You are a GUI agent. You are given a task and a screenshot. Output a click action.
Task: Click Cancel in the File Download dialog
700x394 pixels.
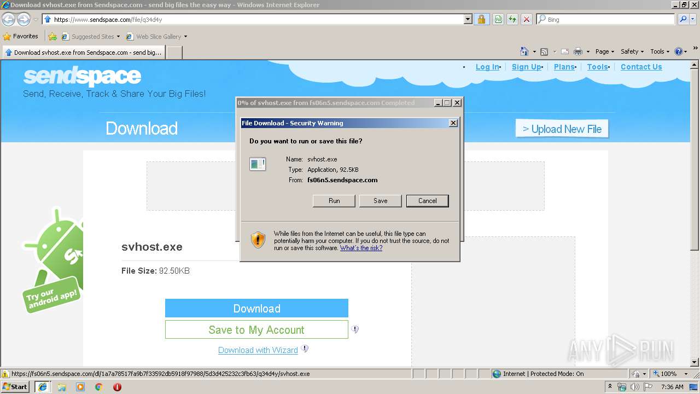click(428, 201)
